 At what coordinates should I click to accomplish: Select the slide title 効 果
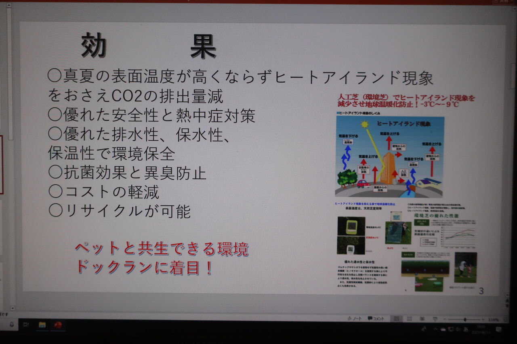click(x=148, y=45)
